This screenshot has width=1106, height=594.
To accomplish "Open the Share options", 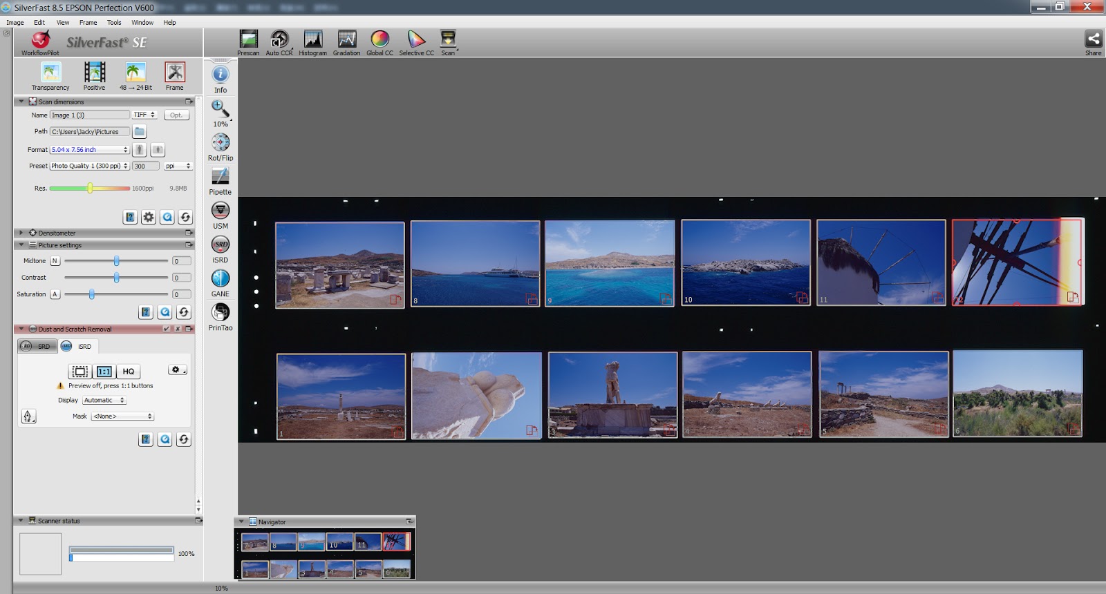I will (x=1093, y=42).
